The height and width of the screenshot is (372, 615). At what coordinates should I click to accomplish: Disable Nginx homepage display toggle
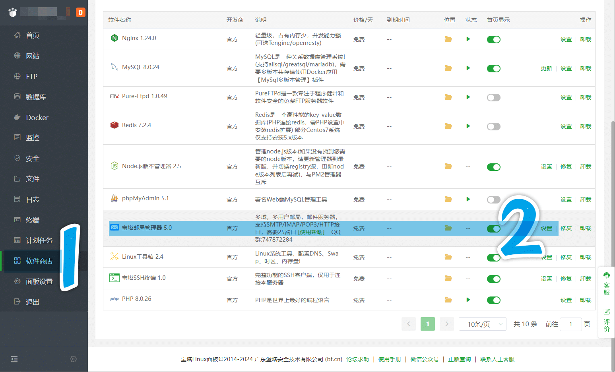(494, 39)
